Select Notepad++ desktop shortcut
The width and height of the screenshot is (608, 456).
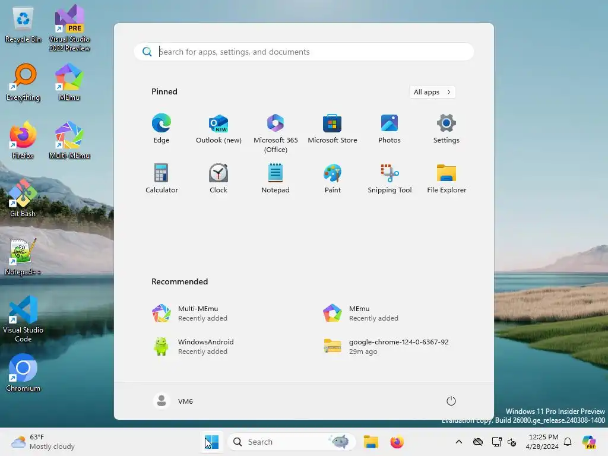coord(23,257)
